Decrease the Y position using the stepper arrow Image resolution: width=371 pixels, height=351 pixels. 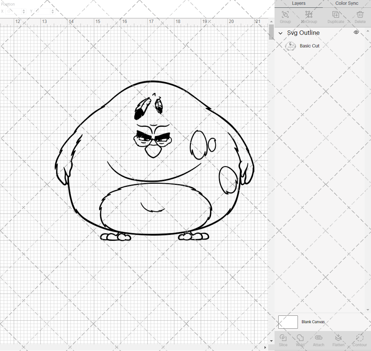click(52, 12)
